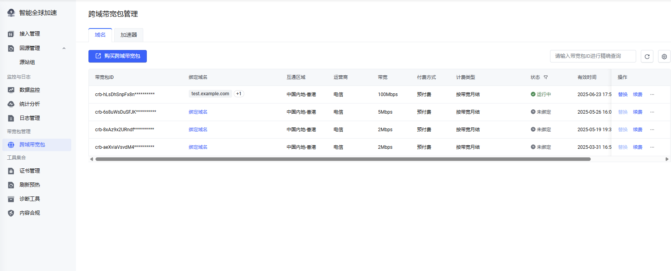Open more actions for the 5Mbps row
The width and height of the screenshot is (671, 271).
pyautogui.click(x=652, y=112)
